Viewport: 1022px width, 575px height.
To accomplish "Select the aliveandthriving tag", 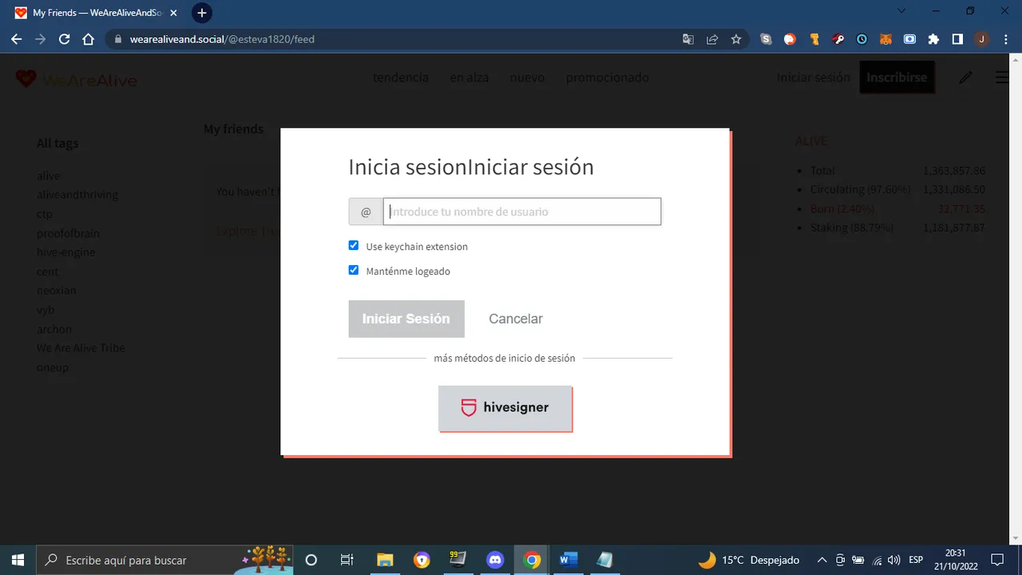I will click(x=77, y=195).
